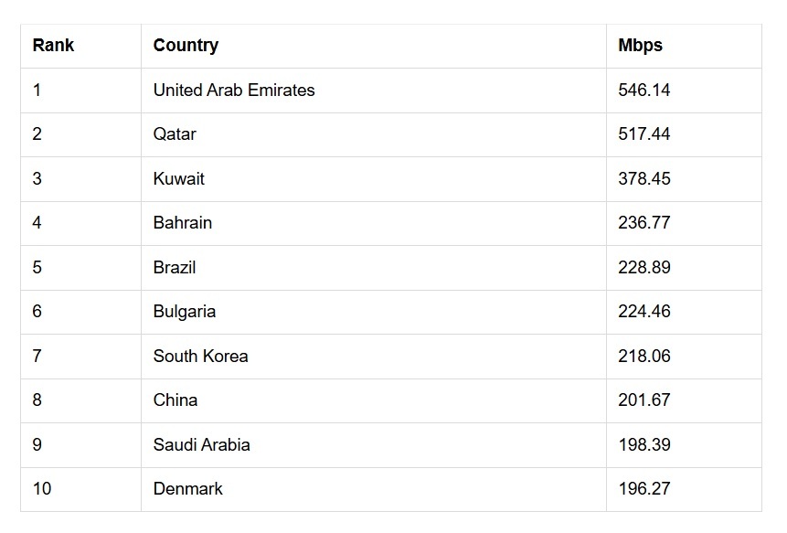Click the 546.14 Mbps value
The image size is (787, 533).
[x=643, y=90]
